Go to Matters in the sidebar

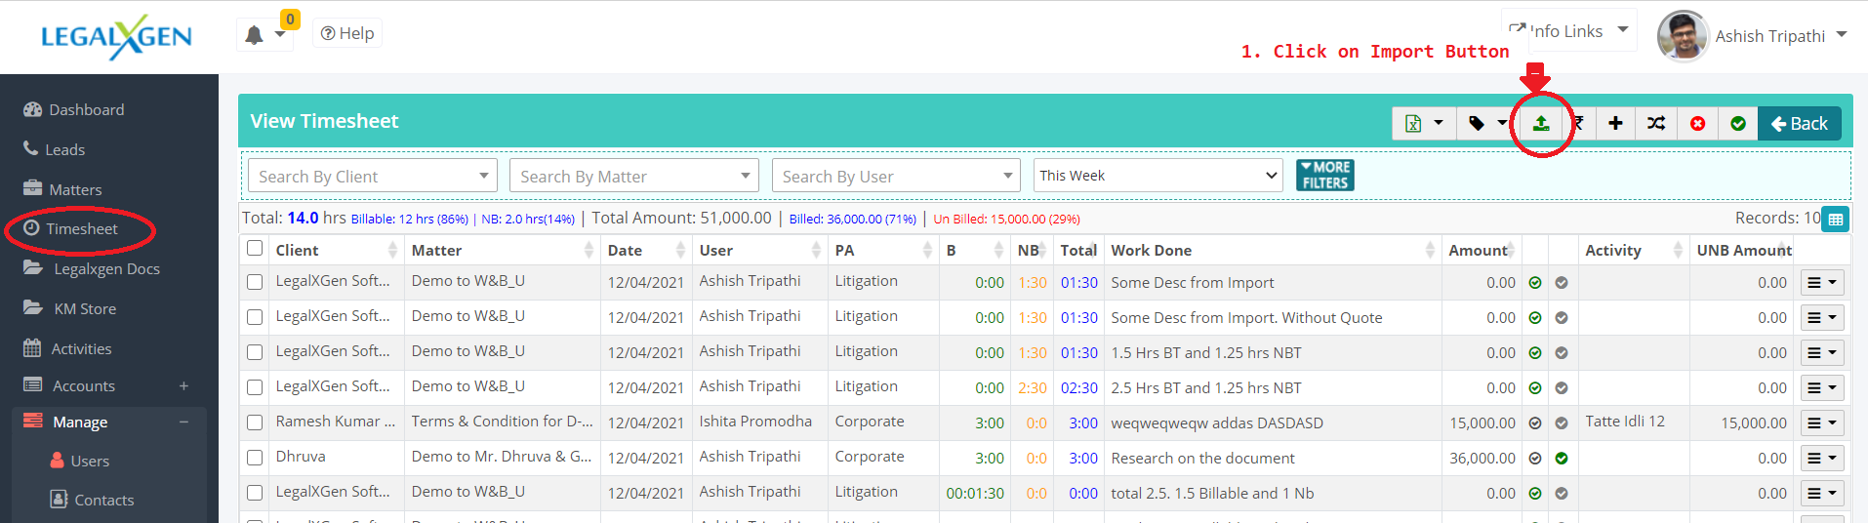[x=75, y=189]
